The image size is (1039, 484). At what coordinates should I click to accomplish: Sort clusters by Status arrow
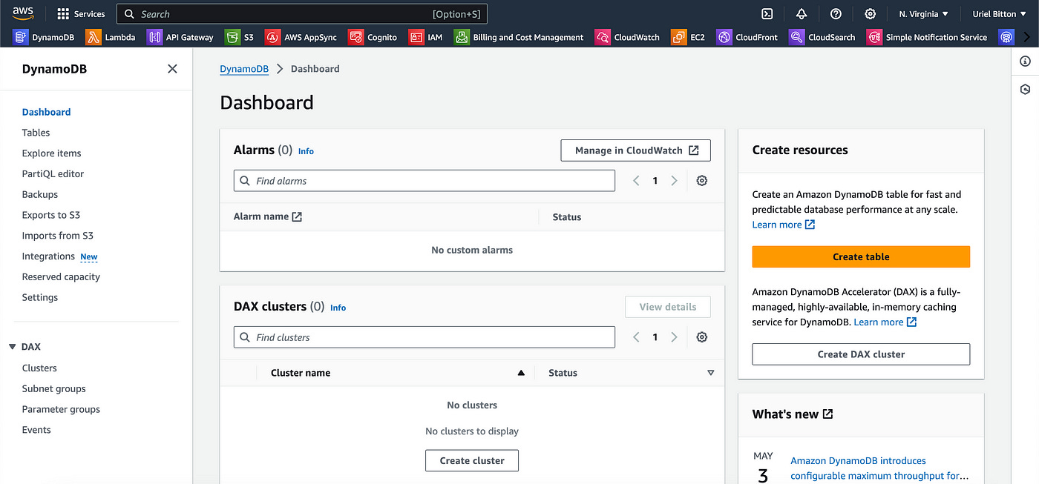[x=711, y=373]
